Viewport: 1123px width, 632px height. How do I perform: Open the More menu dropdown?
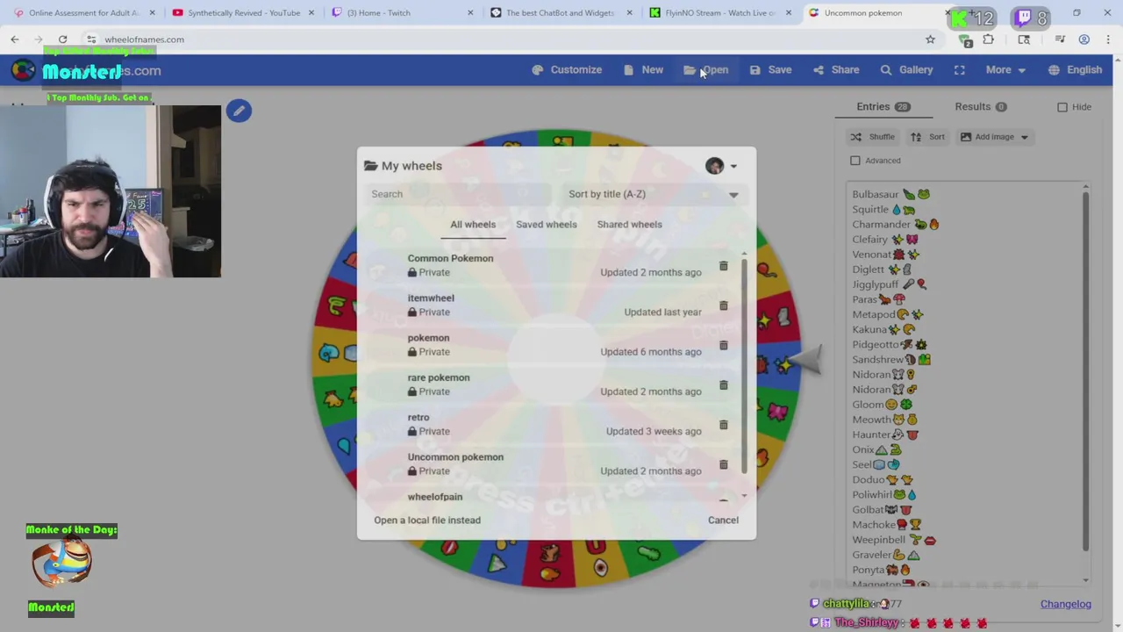coord(1005,70)
